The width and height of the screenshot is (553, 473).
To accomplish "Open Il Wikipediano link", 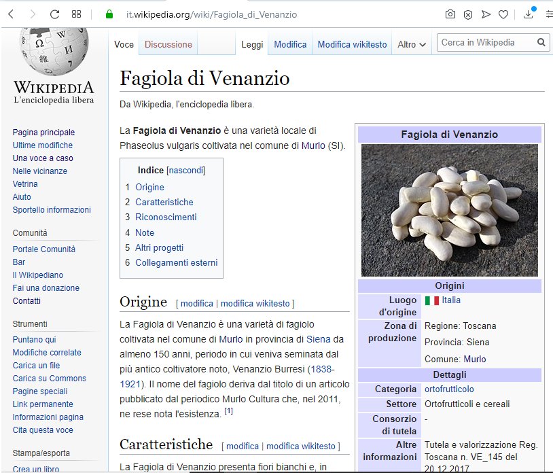I will [x=38, y=275].
